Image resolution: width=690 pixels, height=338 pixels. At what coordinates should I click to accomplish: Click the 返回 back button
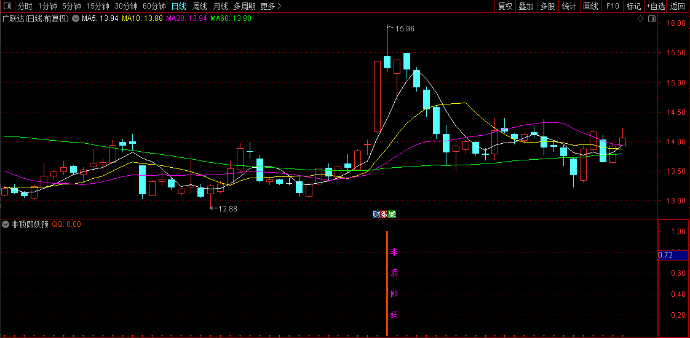678,6
